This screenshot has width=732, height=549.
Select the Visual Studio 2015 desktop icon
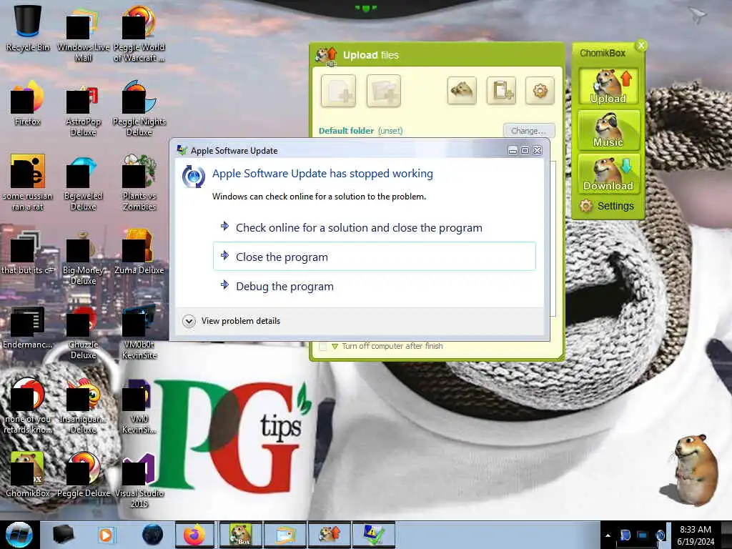(x=139, y=480)
